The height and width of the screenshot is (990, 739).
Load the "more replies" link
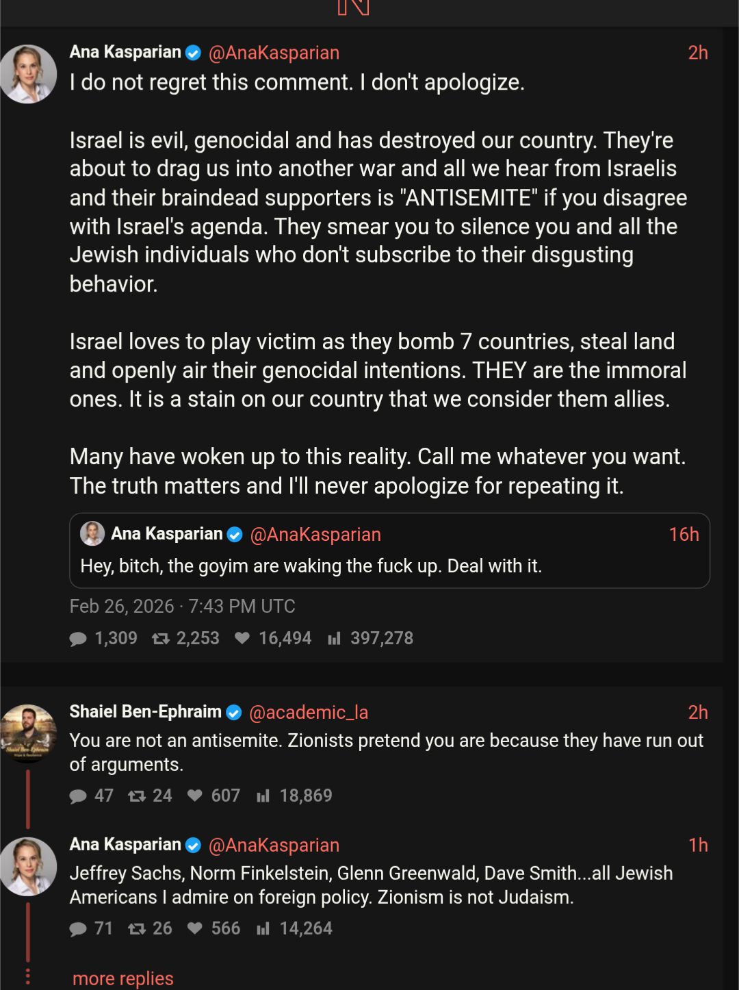123,978
